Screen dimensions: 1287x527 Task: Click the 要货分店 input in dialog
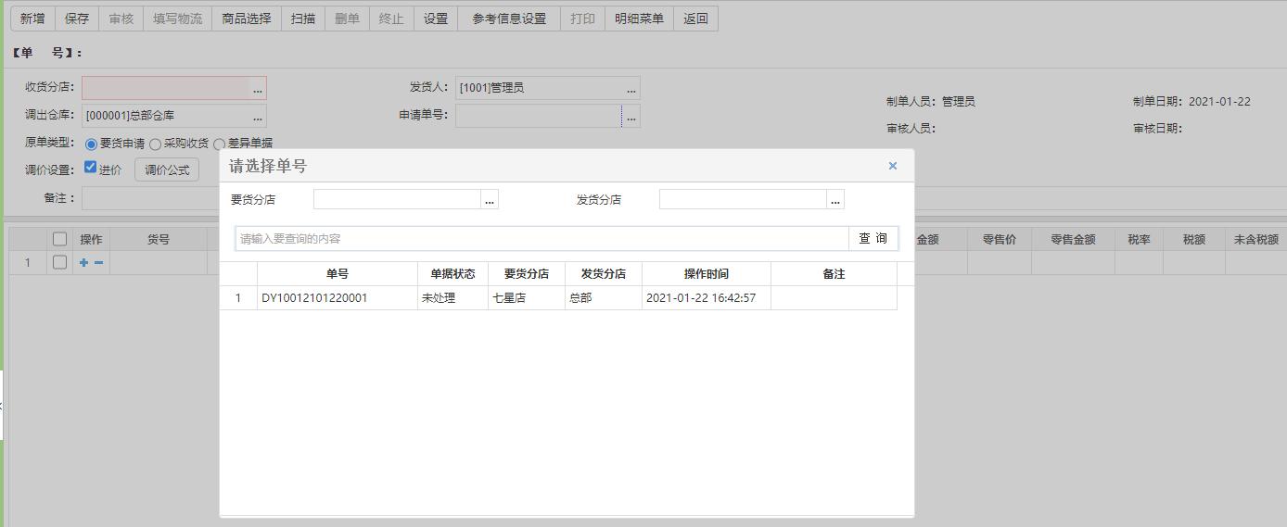pos(397,199)
